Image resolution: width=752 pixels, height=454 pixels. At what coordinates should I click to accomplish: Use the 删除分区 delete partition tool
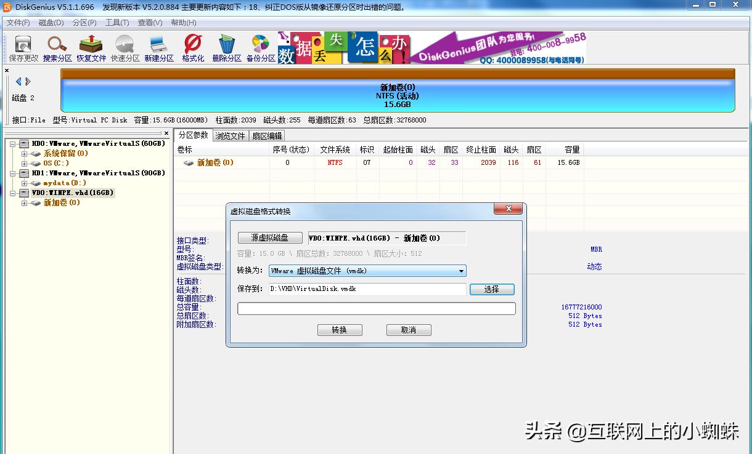pos(227,48)
